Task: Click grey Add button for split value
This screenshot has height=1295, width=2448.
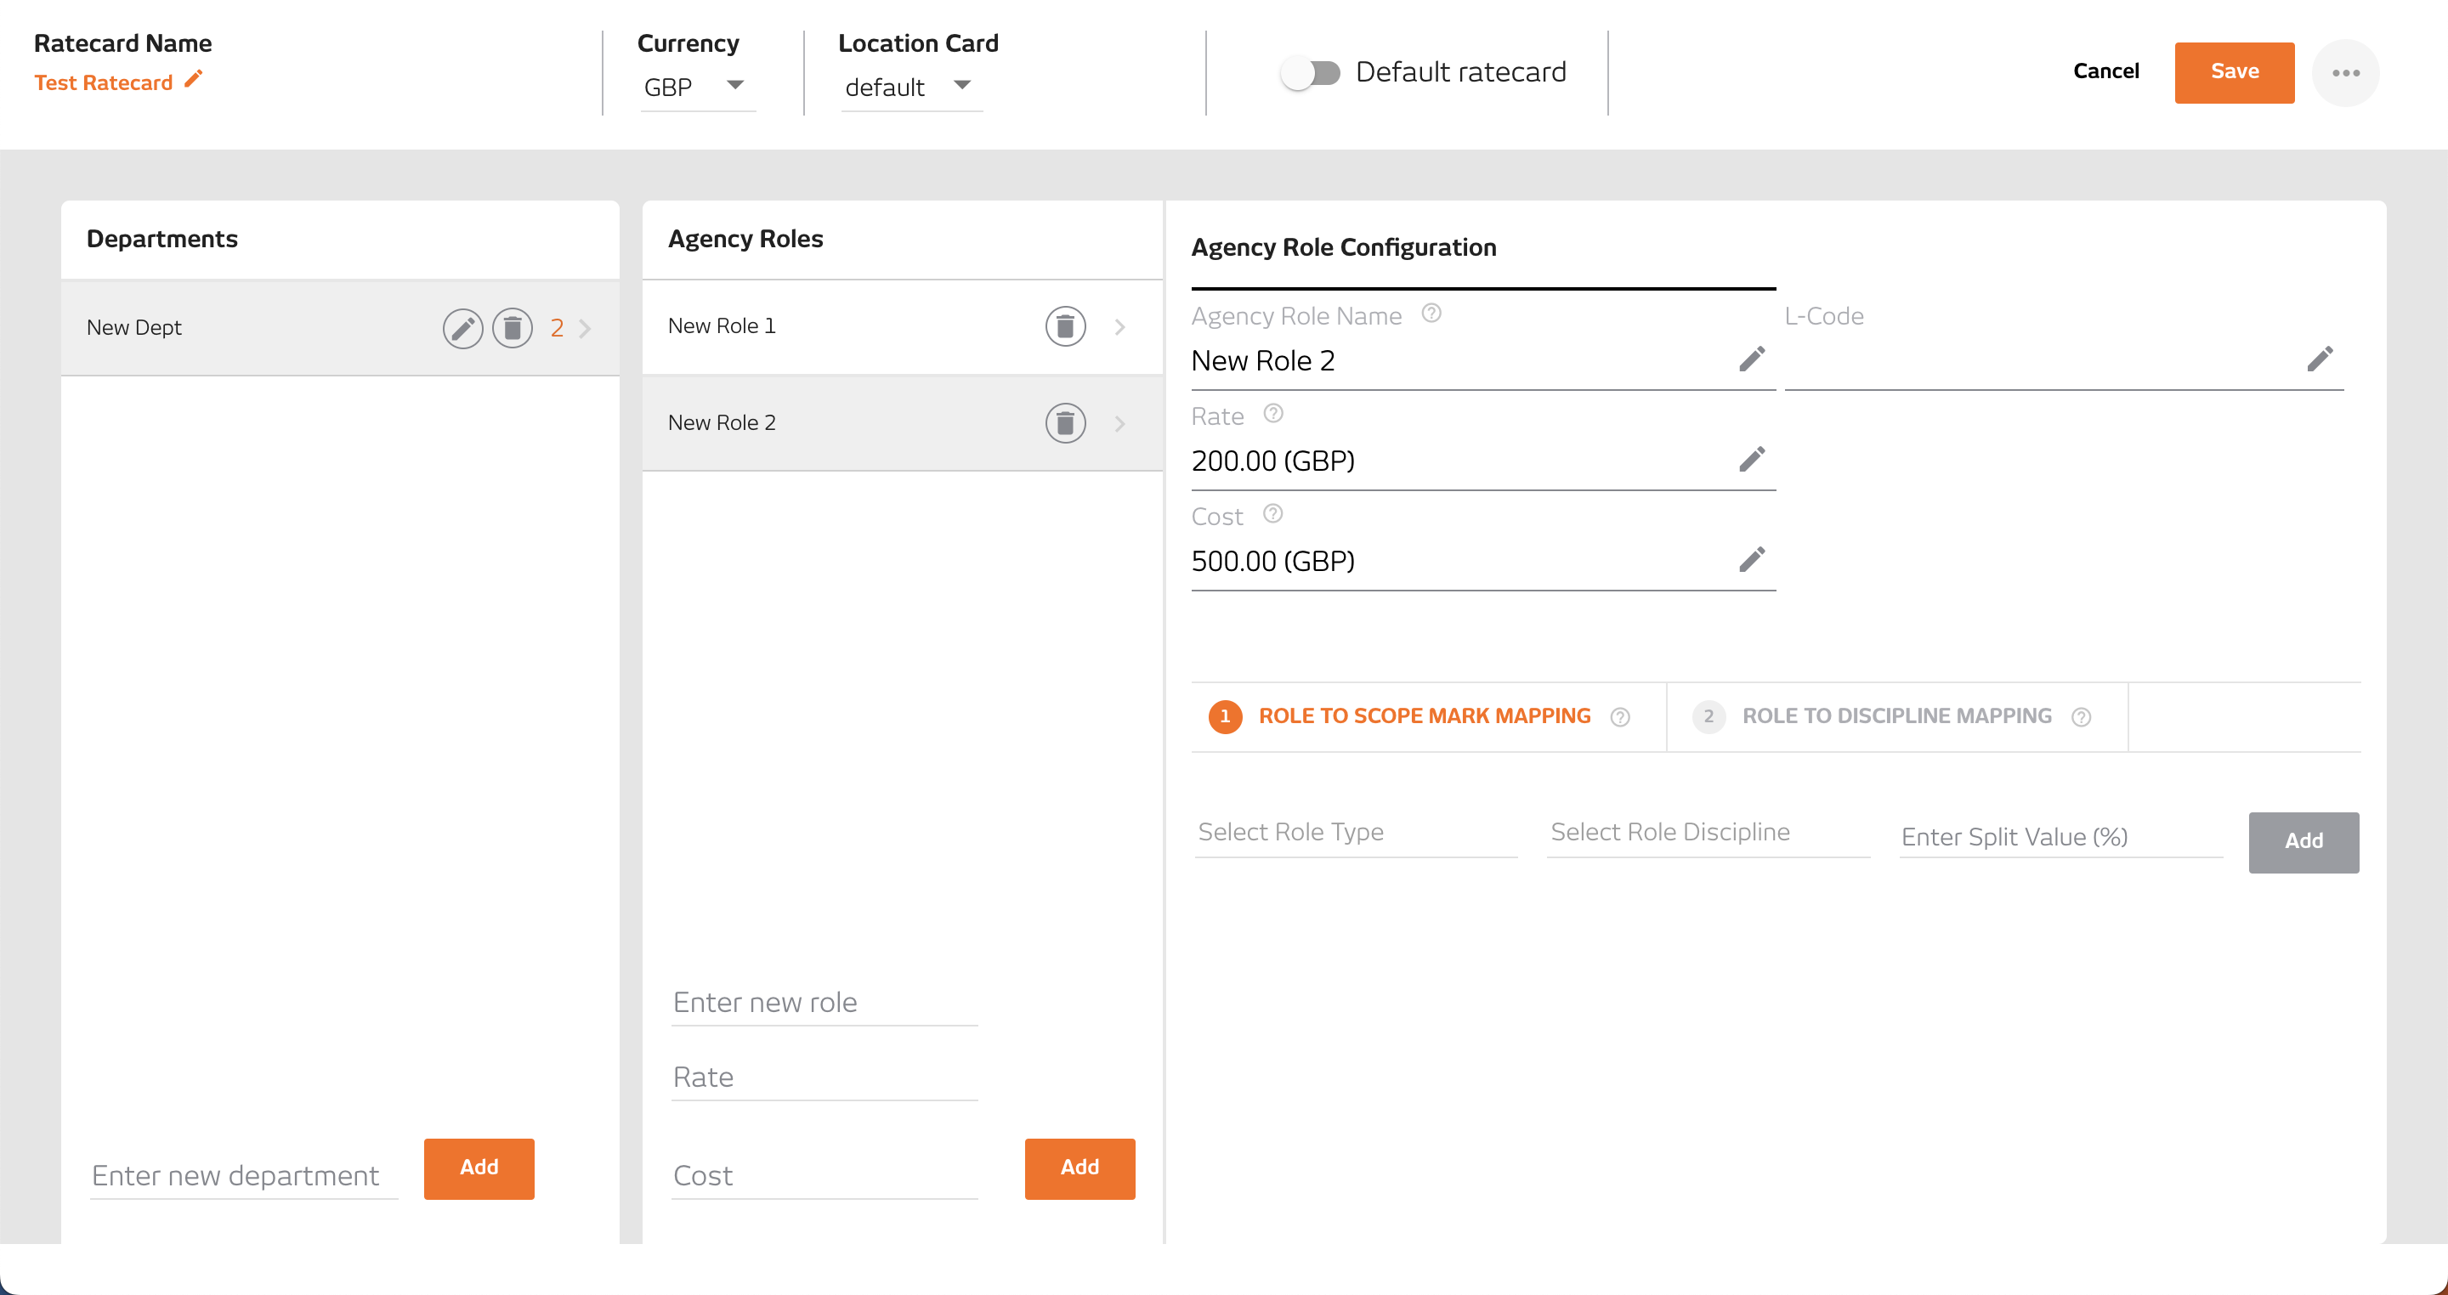Action: (2303, 842)
